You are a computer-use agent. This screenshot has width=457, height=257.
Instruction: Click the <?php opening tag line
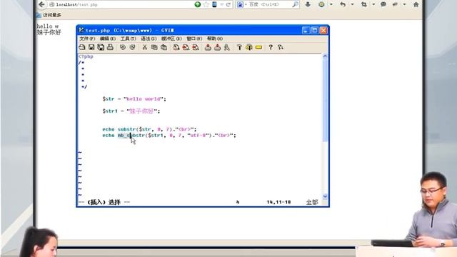tap(86, 56)
